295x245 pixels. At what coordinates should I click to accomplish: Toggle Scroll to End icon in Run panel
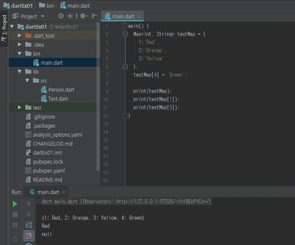29,236
